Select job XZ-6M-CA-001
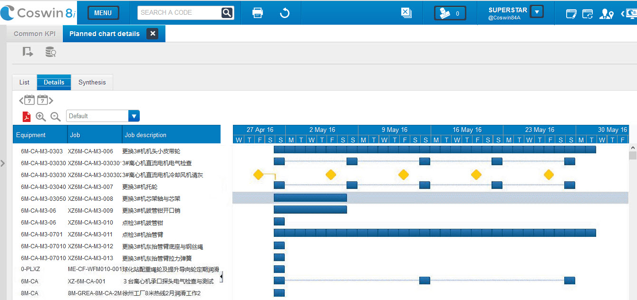The image size is (637, 300). point(87,281)
